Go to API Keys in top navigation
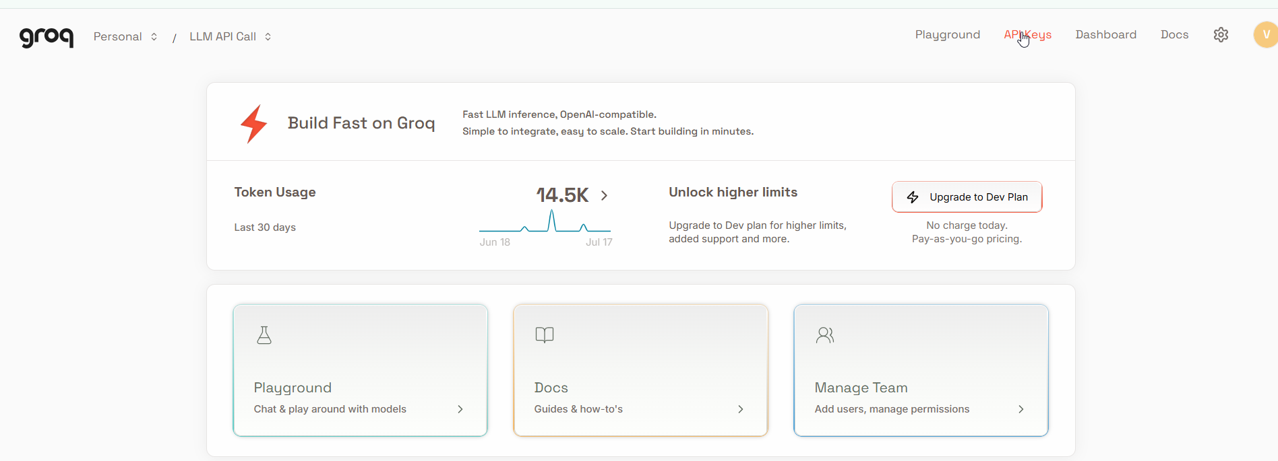The height and width of the screenshot is (461, 1278). (1027, 35)
